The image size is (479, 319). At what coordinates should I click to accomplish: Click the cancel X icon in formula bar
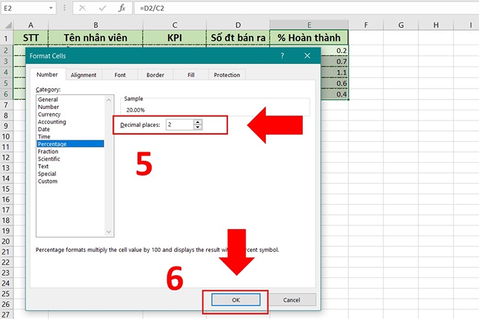click(x=82, y=8)
